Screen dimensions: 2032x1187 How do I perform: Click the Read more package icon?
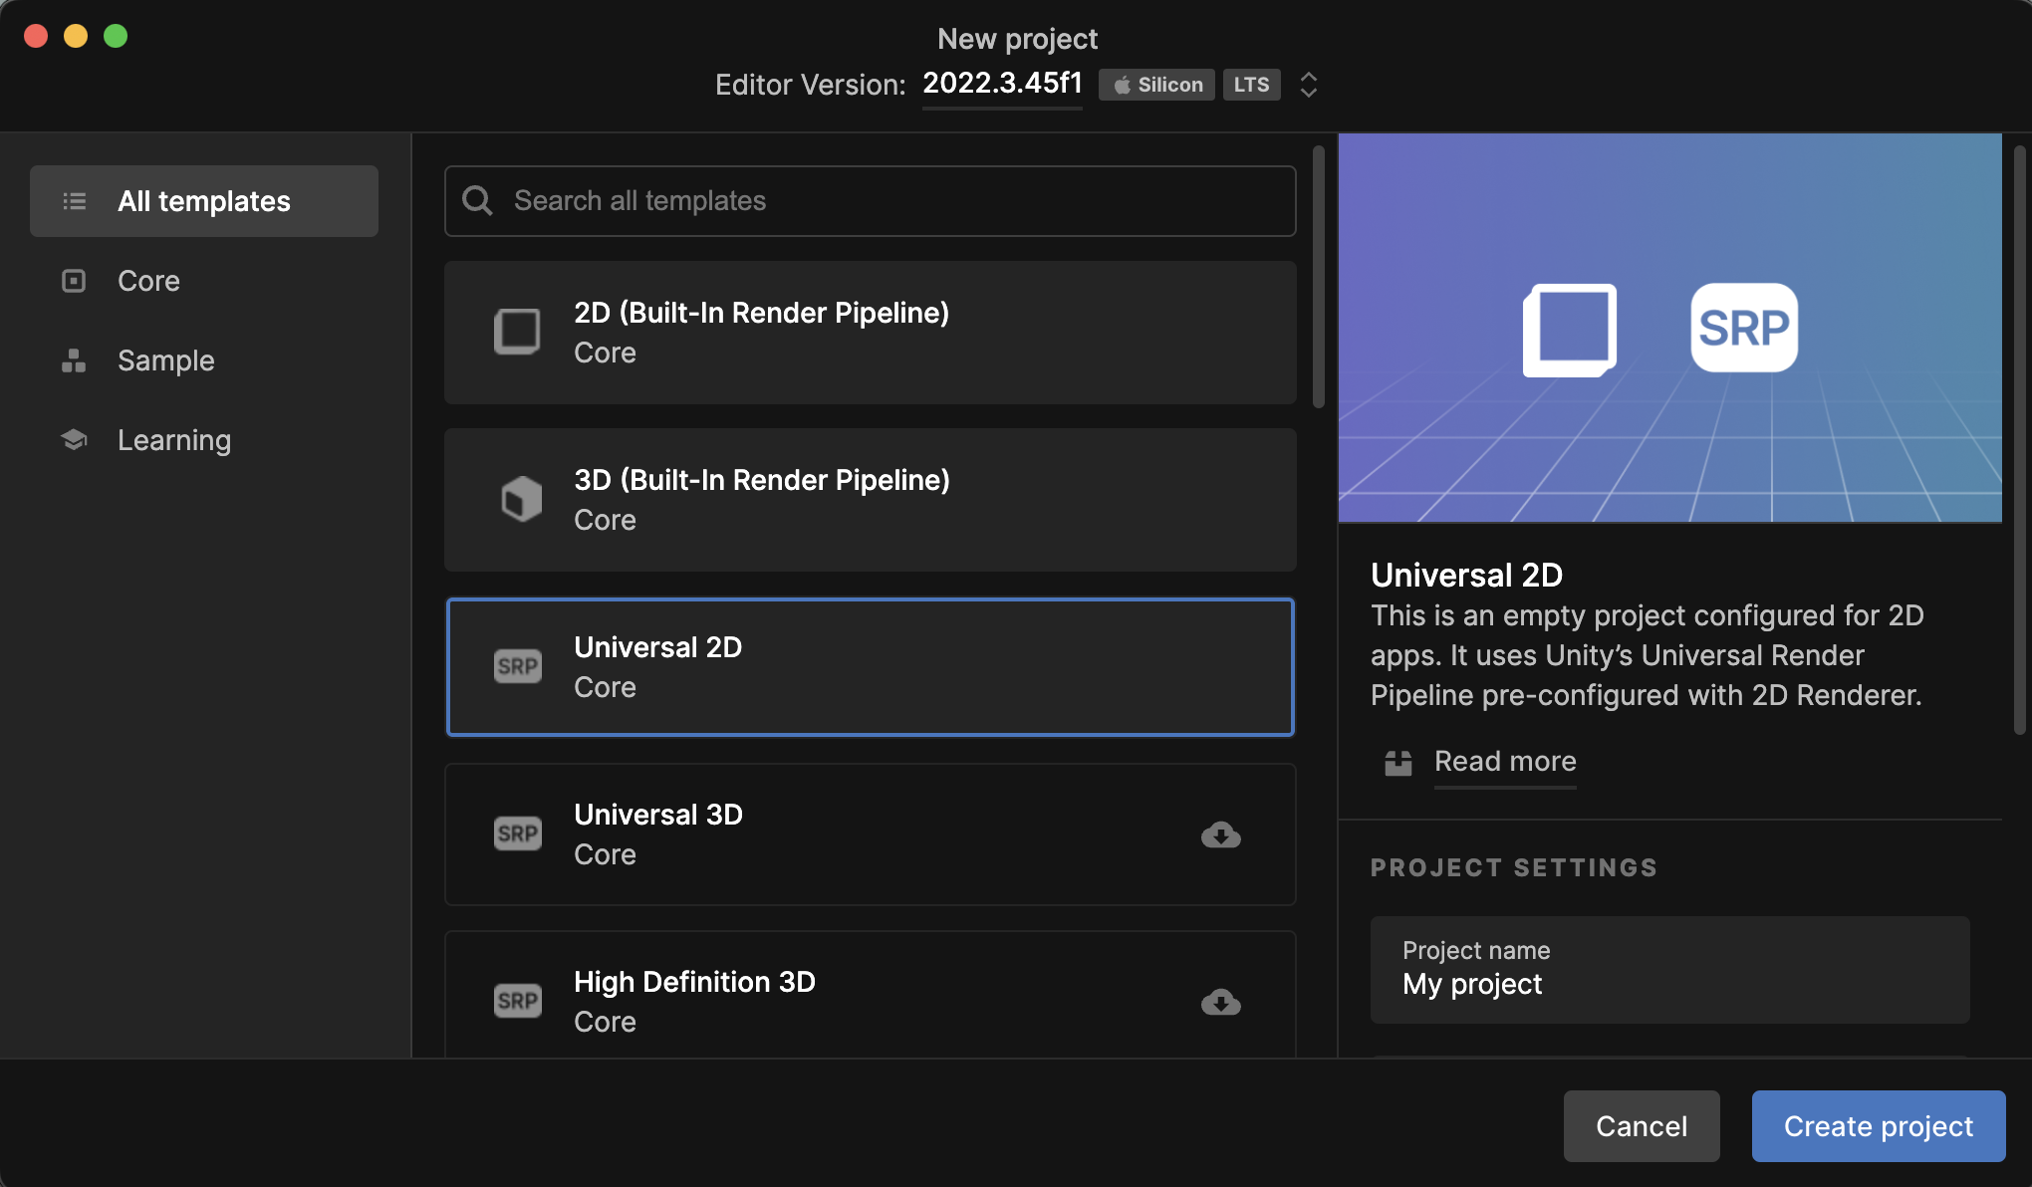[1398, 763]
